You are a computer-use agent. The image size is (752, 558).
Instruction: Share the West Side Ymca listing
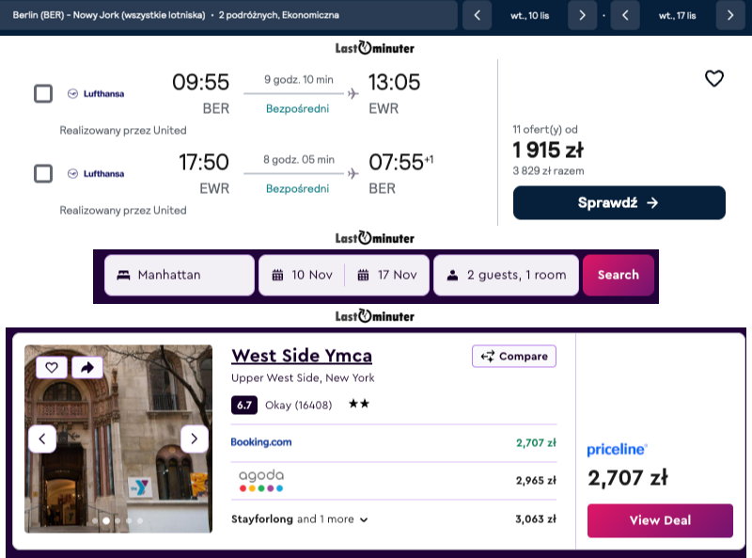click(86, 367)
